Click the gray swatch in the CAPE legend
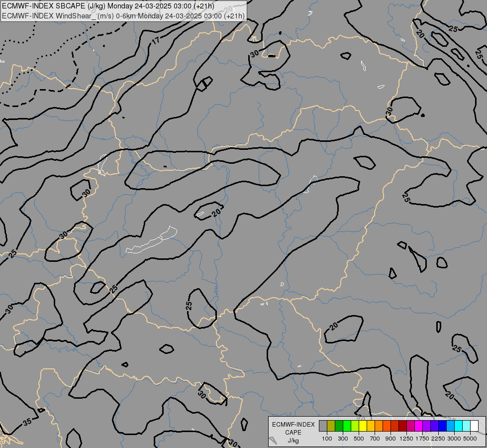 pyautogui.click(x=323, y=426)
